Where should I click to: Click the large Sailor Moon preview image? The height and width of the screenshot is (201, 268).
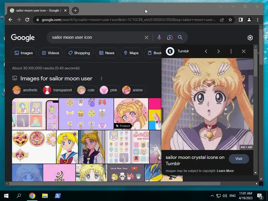pos(207,104)
